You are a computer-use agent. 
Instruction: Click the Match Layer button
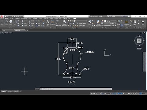coord(81,26)
